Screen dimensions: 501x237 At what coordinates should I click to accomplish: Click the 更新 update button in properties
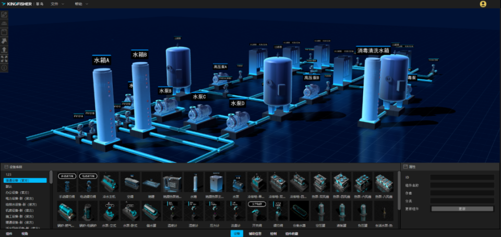462,209
